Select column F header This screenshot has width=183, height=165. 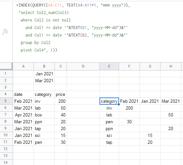pos(129,66)
